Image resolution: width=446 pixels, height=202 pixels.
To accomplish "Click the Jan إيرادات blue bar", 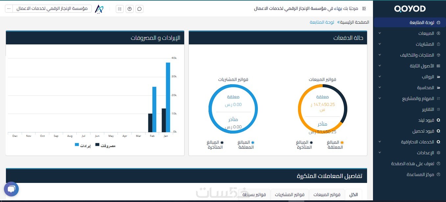I will point(168,97).
